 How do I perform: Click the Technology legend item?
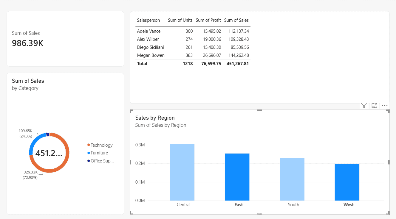[100, 145]
